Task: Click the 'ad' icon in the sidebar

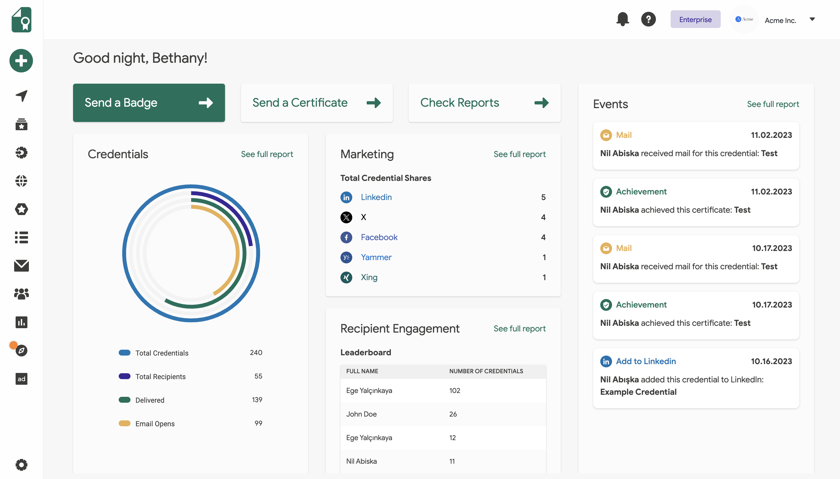Action: coord(21,379)
